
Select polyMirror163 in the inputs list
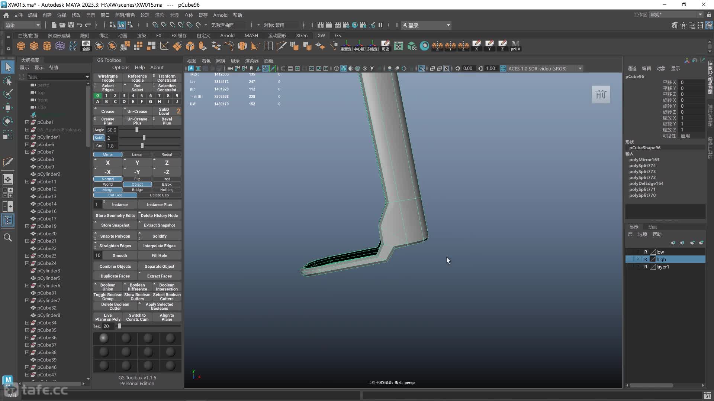pos(644,160)
